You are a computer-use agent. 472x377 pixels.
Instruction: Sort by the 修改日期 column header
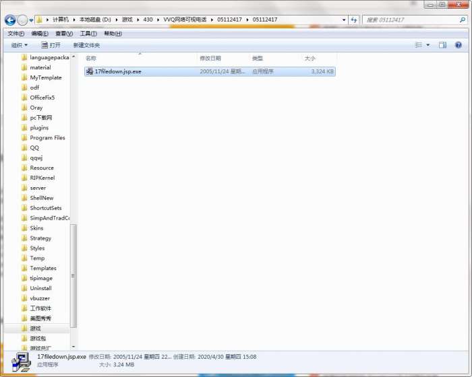[x=210, y=59]
